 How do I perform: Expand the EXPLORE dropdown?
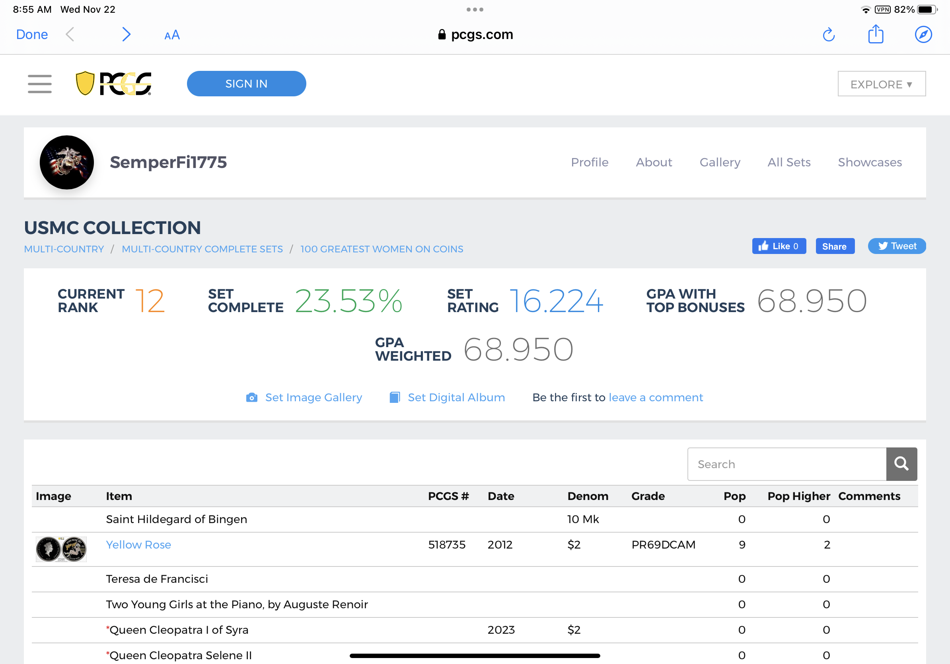881,84
